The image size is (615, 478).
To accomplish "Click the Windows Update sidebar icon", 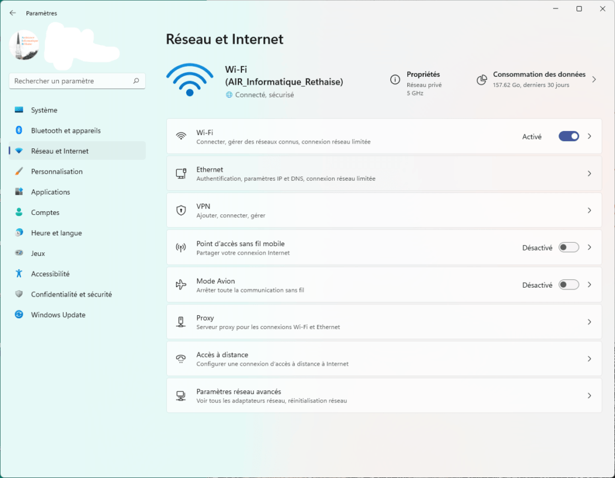I will (19, 315).
